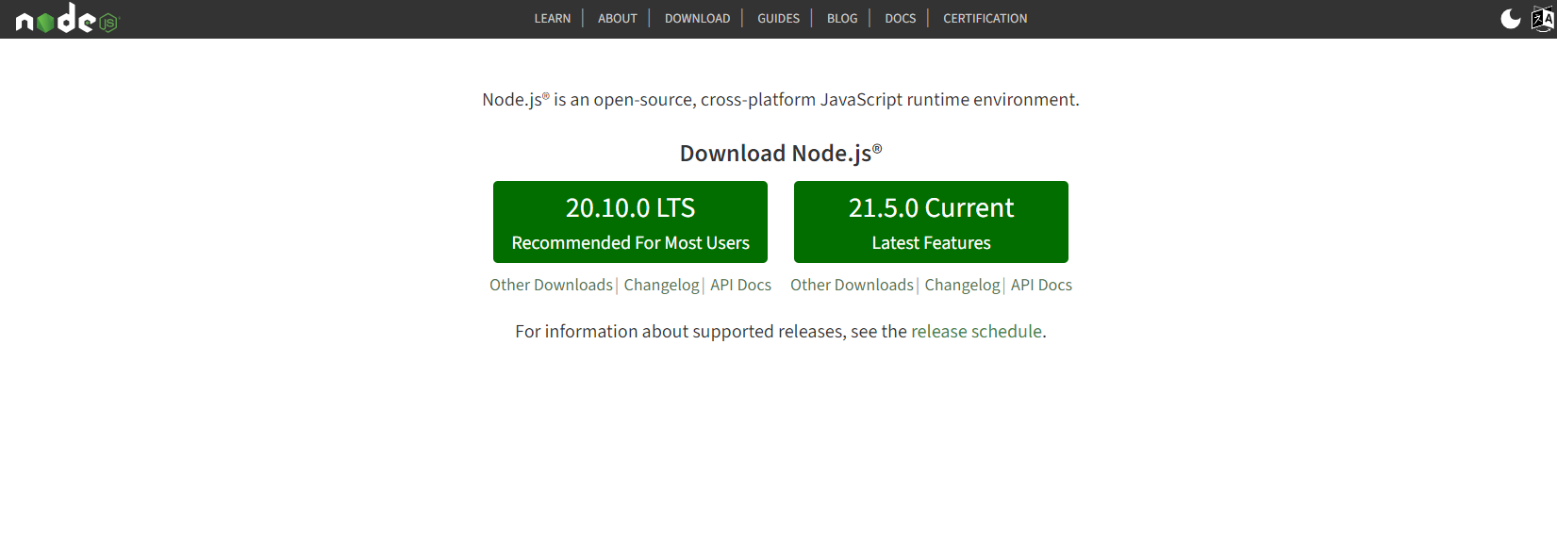Open the DOWNLOAD nav link
The width and height of the screenshot is (1557, 558).
click(x=697, y=18)
